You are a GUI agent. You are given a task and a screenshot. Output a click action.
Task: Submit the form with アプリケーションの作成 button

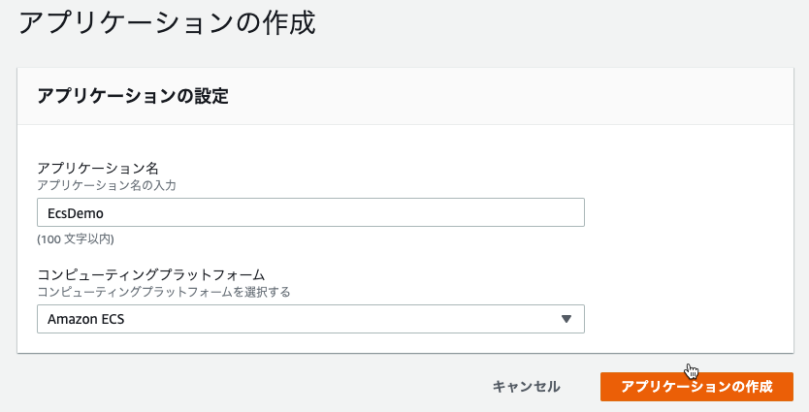click(x=696, y=386)
